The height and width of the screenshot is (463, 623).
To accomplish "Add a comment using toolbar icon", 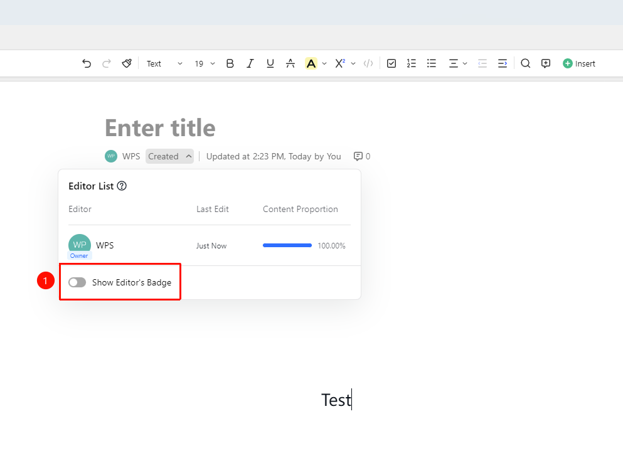I will pyautogui.click(x=546, y=63).
